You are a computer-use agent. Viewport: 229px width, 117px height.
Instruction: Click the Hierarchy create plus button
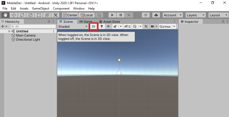coord(3,26)
